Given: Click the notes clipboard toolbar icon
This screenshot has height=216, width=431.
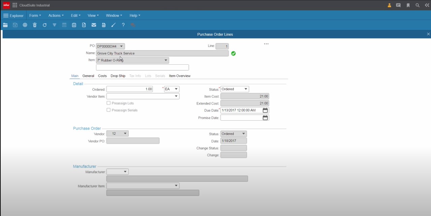Looking at the screenshot, I should 74,25.
